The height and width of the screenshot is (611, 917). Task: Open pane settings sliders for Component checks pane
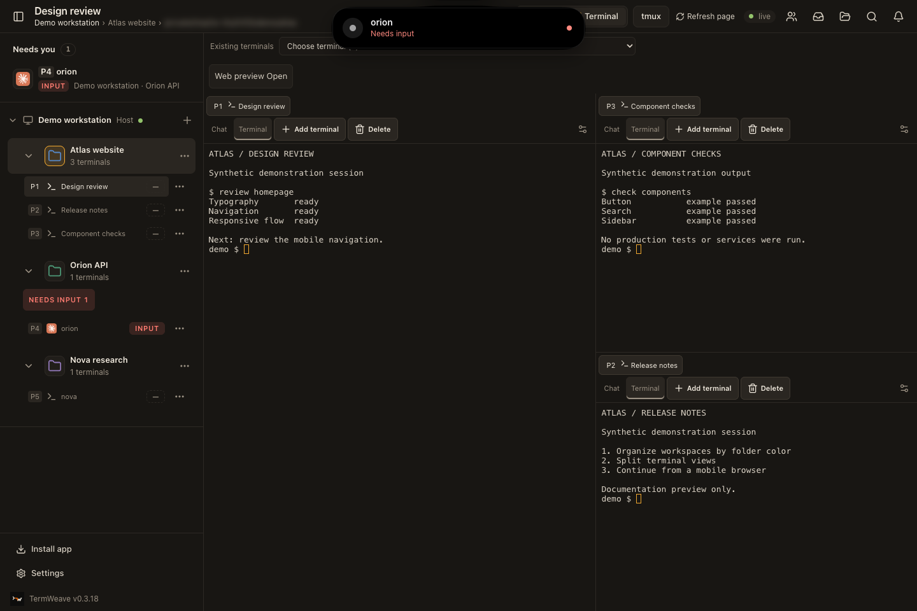coord(904,129)
